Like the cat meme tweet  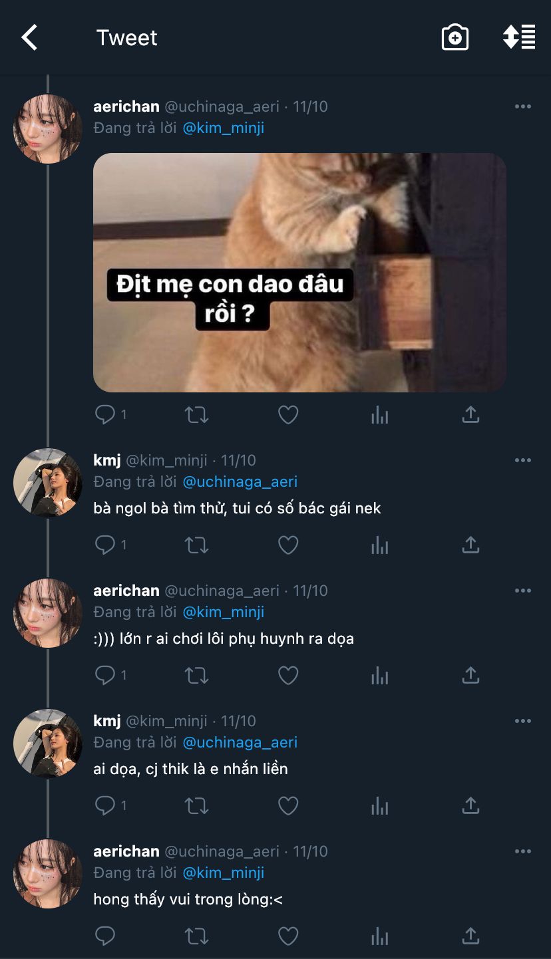pyautogui.click(x=287, y=416)
